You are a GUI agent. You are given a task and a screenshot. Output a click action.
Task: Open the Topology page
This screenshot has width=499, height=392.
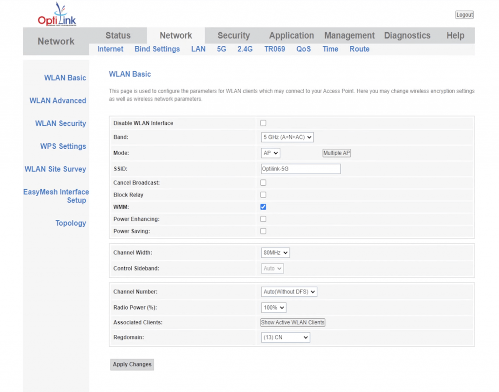pyautogui.click(x=71, y=223)
